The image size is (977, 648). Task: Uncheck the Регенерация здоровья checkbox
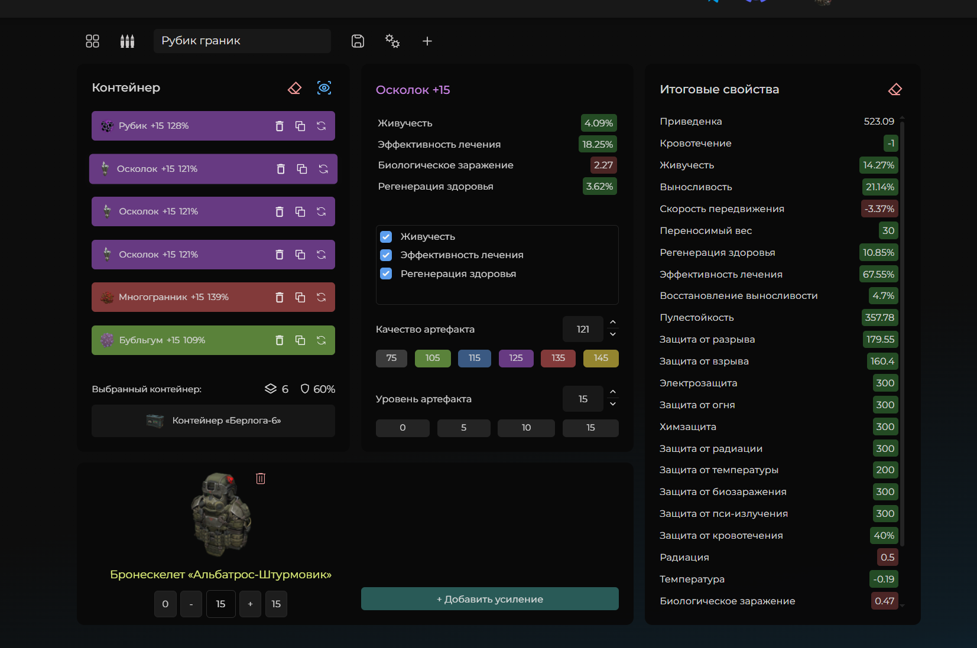click(386, 273)
